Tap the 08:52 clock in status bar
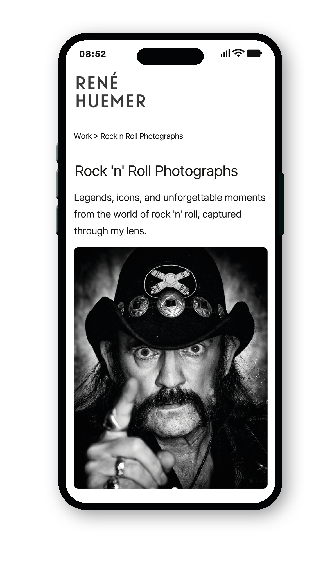332x565 pixels. pyautogui.click(x=92, y=54)
